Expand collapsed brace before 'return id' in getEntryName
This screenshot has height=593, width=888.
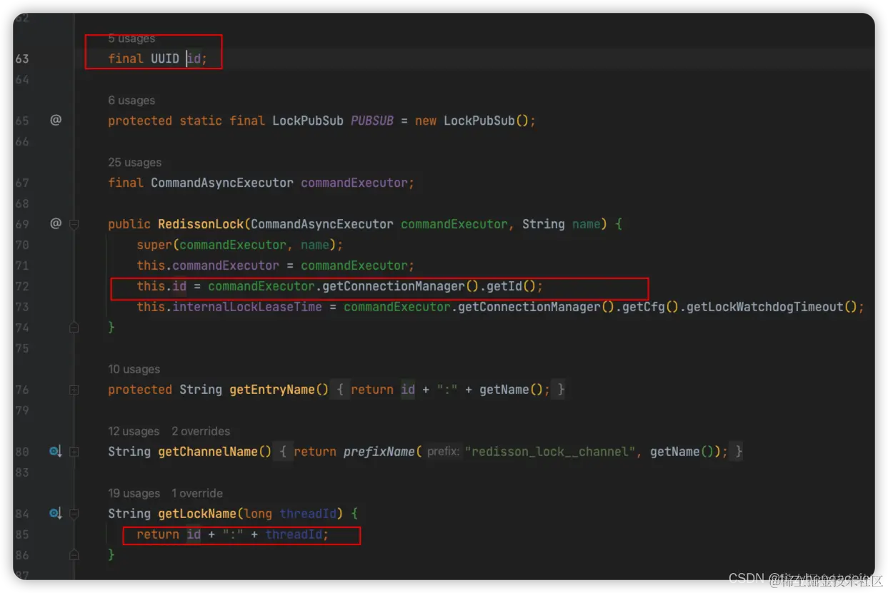point(341,390)
